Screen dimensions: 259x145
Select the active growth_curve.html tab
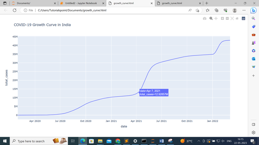click(130, 3)
